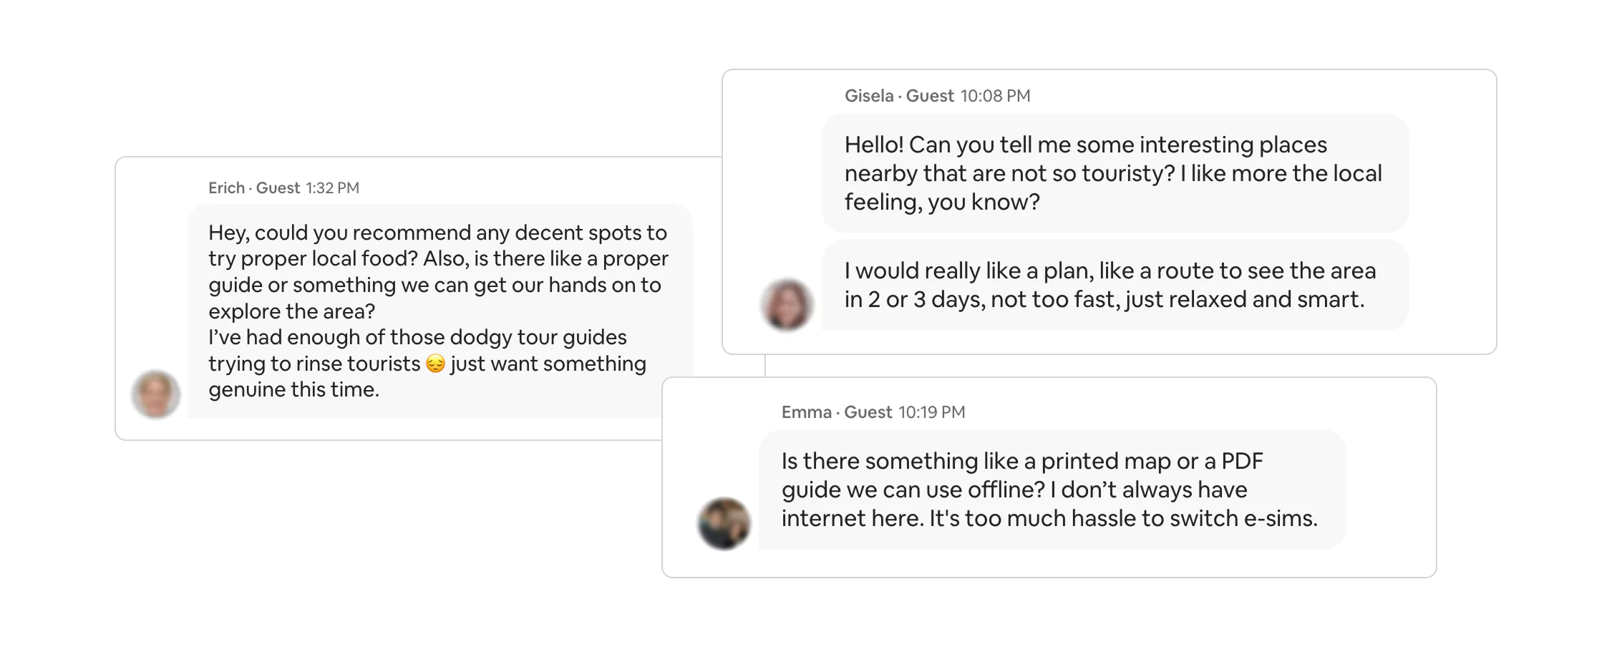Screen dimensions: 1612x647
Task: Click the name Emma in the message header
Action: 806,412
